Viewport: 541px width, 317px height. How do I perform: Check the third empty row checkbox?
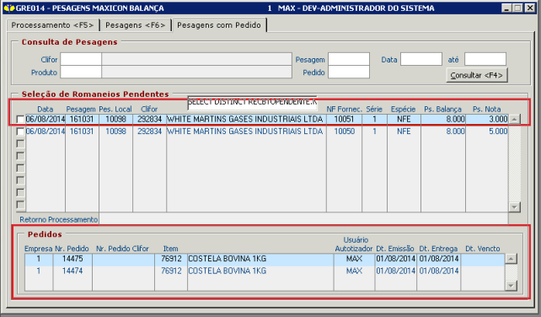tap(20, 168)
